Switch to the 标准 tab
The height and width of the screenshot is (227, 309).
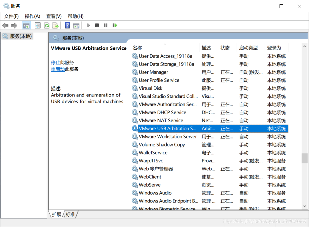(x=71, y=214)
